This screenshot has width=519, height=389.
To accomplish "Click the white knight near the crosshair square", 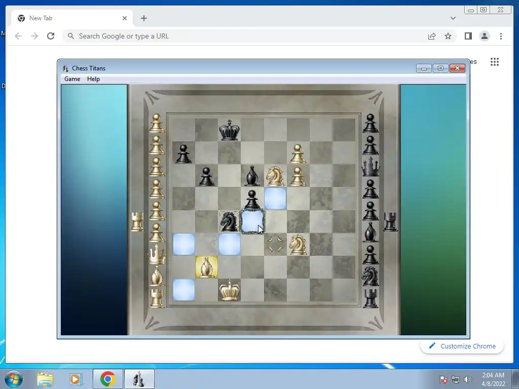I will [298, 244].
